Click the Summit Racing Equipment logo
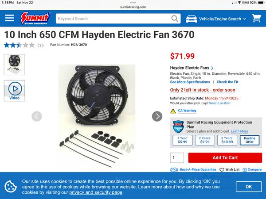This screenshot has width=266, height=199. pyautogui.click(x=35, y=18)
